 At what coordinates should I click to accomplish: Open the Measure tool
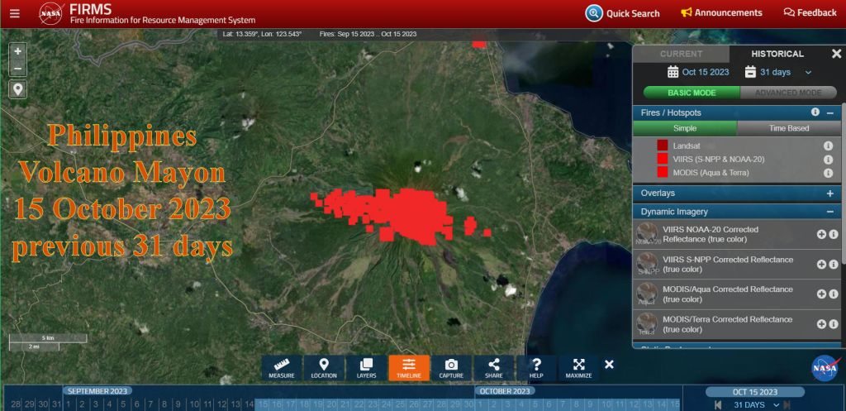[x=282, y=368]
